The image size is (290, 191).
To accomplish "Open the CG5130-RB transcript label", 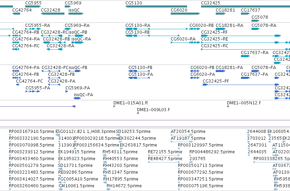I will point(137,32).
